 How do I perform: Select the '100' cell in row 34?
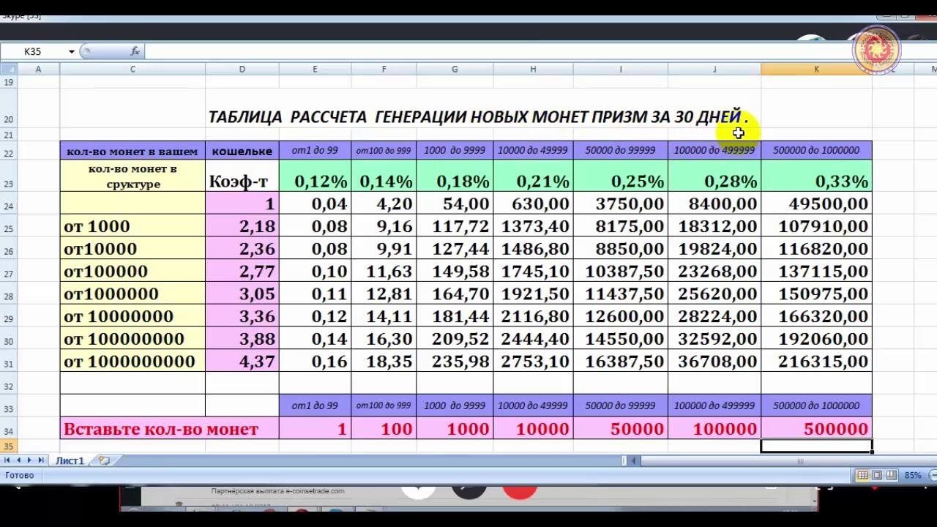pos(384,428)
